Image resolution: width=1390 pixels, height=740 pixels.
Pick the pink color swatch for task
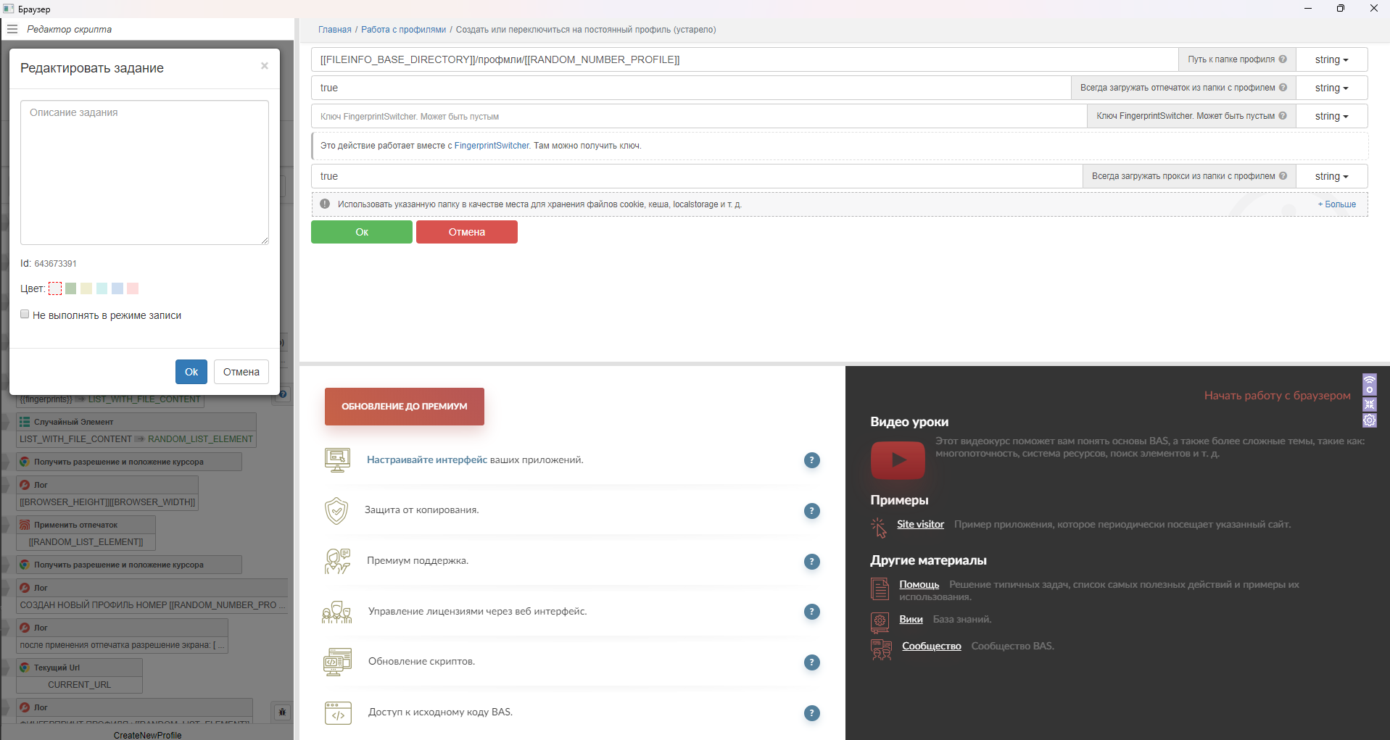pyautogui.click(x=133, y=288)
